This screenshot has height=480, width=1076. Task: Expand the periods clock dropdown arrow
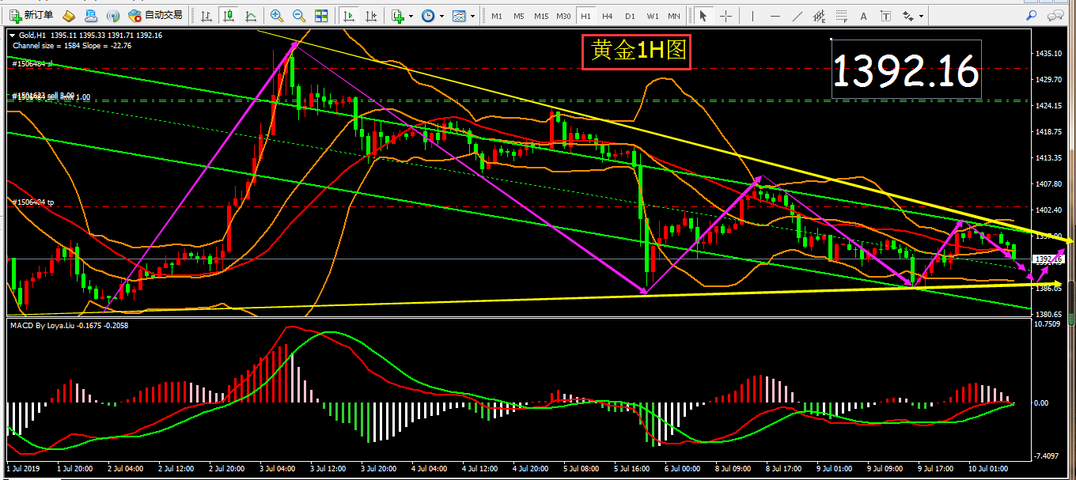click(441, 15)
